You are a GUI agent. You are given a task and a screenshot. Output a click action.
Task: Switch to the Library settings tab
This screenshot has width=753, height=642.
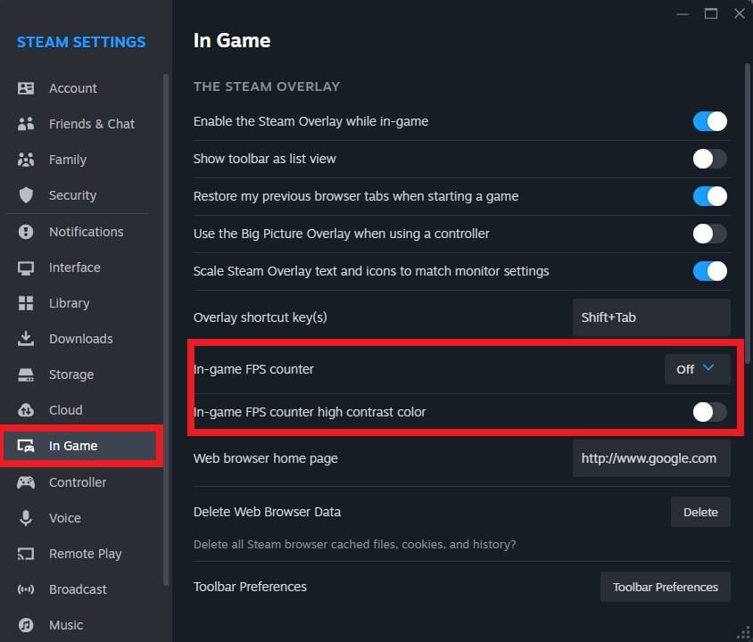(69, 303)
